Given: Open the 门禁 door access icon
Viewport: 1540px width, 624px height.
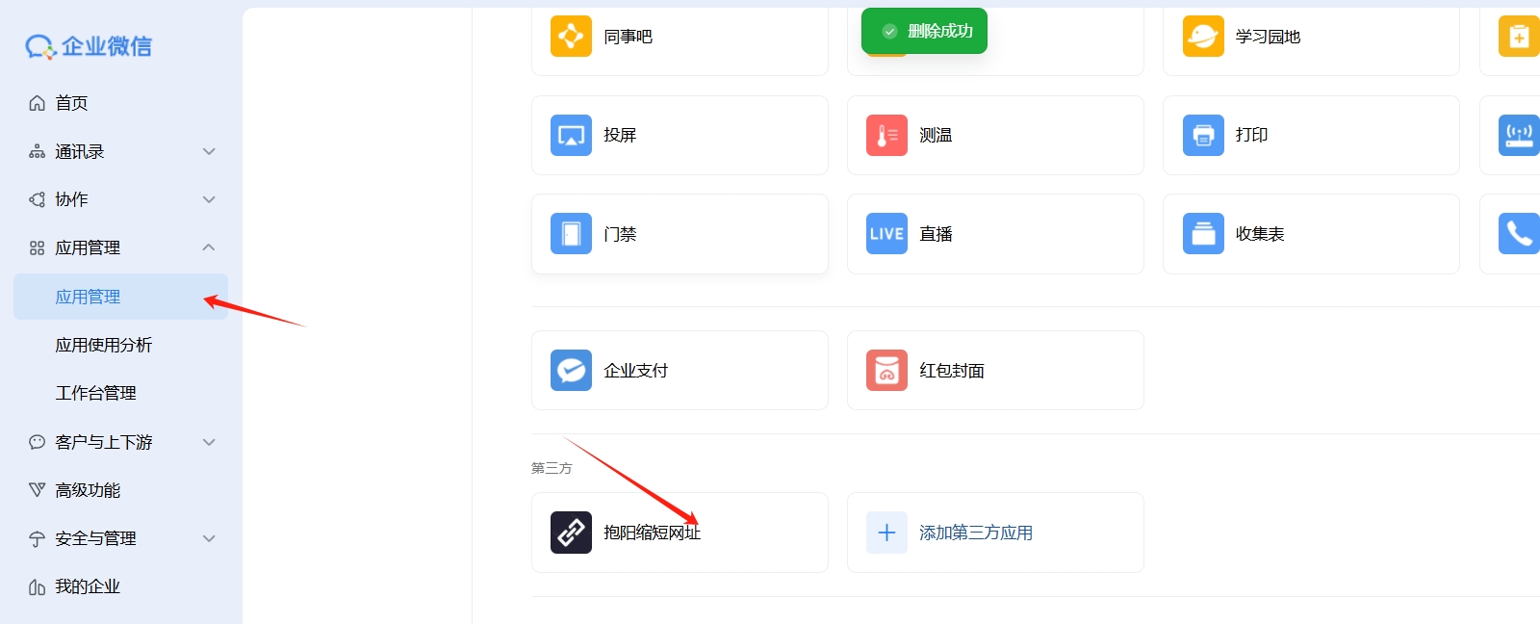Looking at the screenshot, I should 571,234.
